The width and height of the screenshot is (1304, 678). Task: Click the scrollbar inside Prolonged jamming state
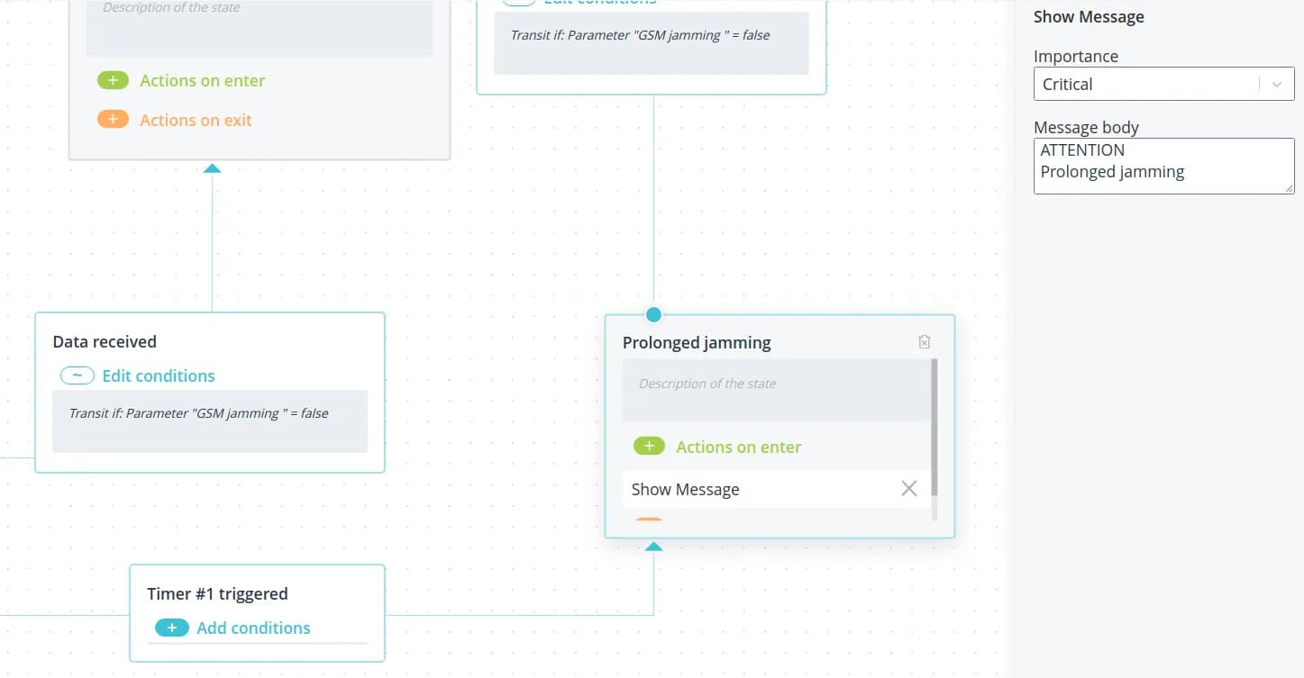(x=934, y=428)
